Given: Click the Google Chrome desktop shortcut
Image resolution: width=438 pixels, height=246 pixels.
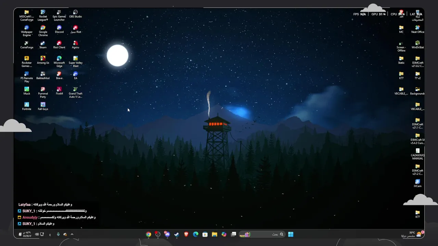Looking at the screenshot, I should (43, 31).
